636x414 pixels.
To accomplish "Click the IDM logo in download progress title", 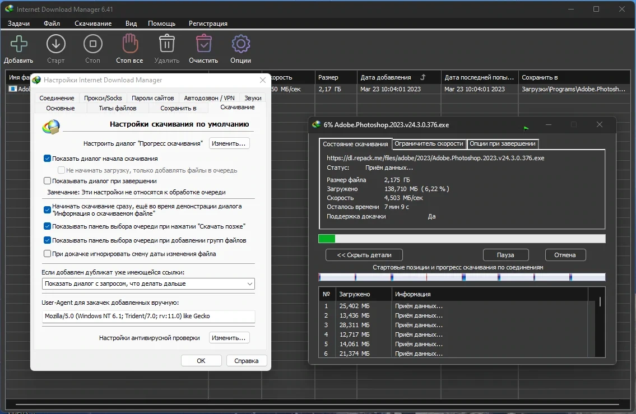I will click(317, 124).
